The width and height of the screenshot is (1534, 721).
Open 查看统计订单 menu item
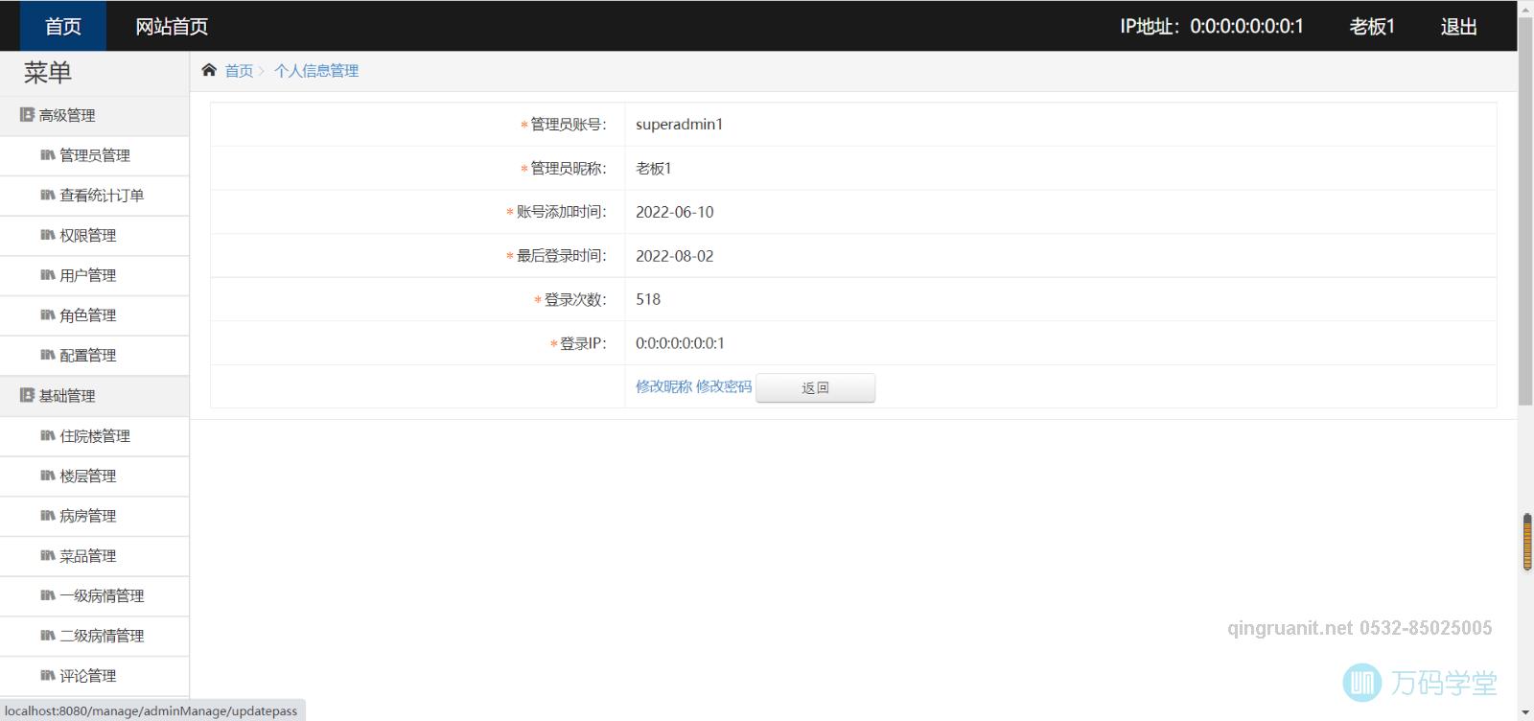(94, 196)
